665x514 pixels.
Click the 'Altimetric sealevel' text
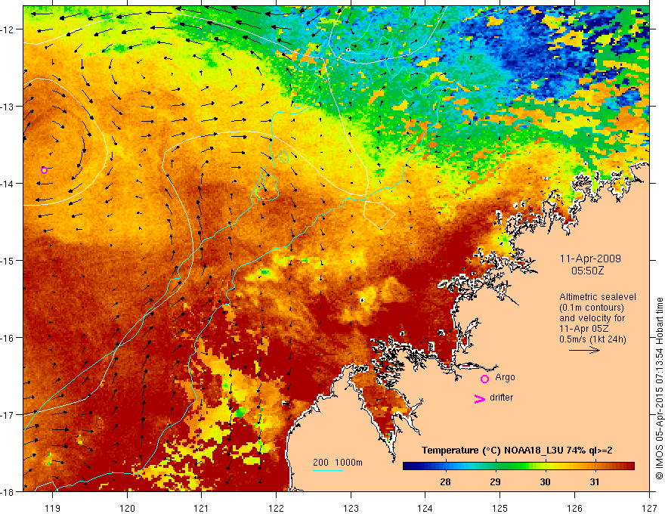[x=598, y=297]
